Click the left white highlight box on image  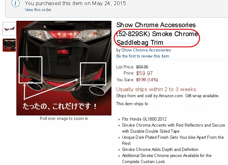pyautogui.click(x=31, y=70)
